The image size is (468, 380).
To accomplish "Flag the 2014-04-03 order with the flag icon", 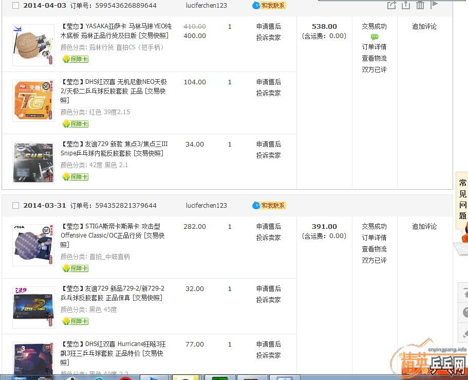I will click(434, 5).
